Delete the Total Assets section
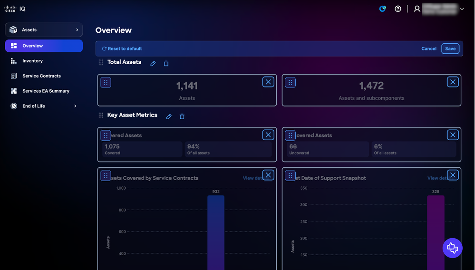Image resolution: width=475 pixels, height=270 pixels. [x=166, y=64]
